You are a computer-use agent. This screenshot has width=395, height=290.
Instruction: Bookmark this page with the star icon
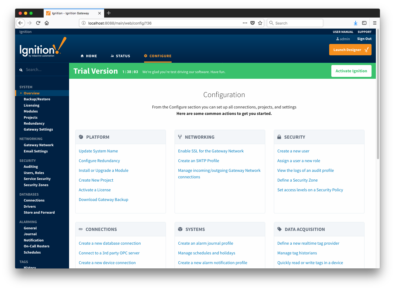point(260,23)
